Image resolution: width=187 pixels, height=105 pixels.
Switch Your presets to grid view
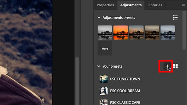[175, 66]
